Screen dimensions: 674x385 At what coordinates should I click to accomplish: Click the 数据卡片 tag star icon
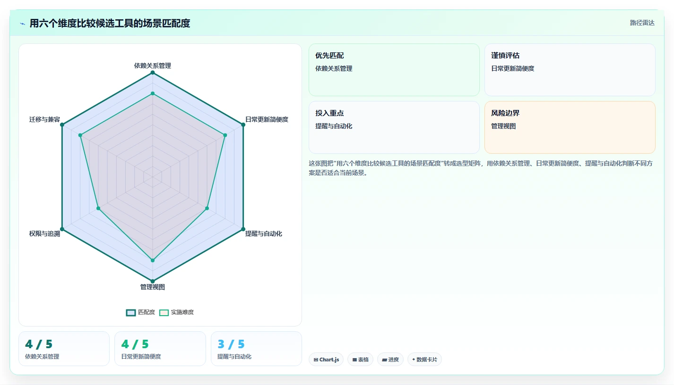click(x=414, y=359)
